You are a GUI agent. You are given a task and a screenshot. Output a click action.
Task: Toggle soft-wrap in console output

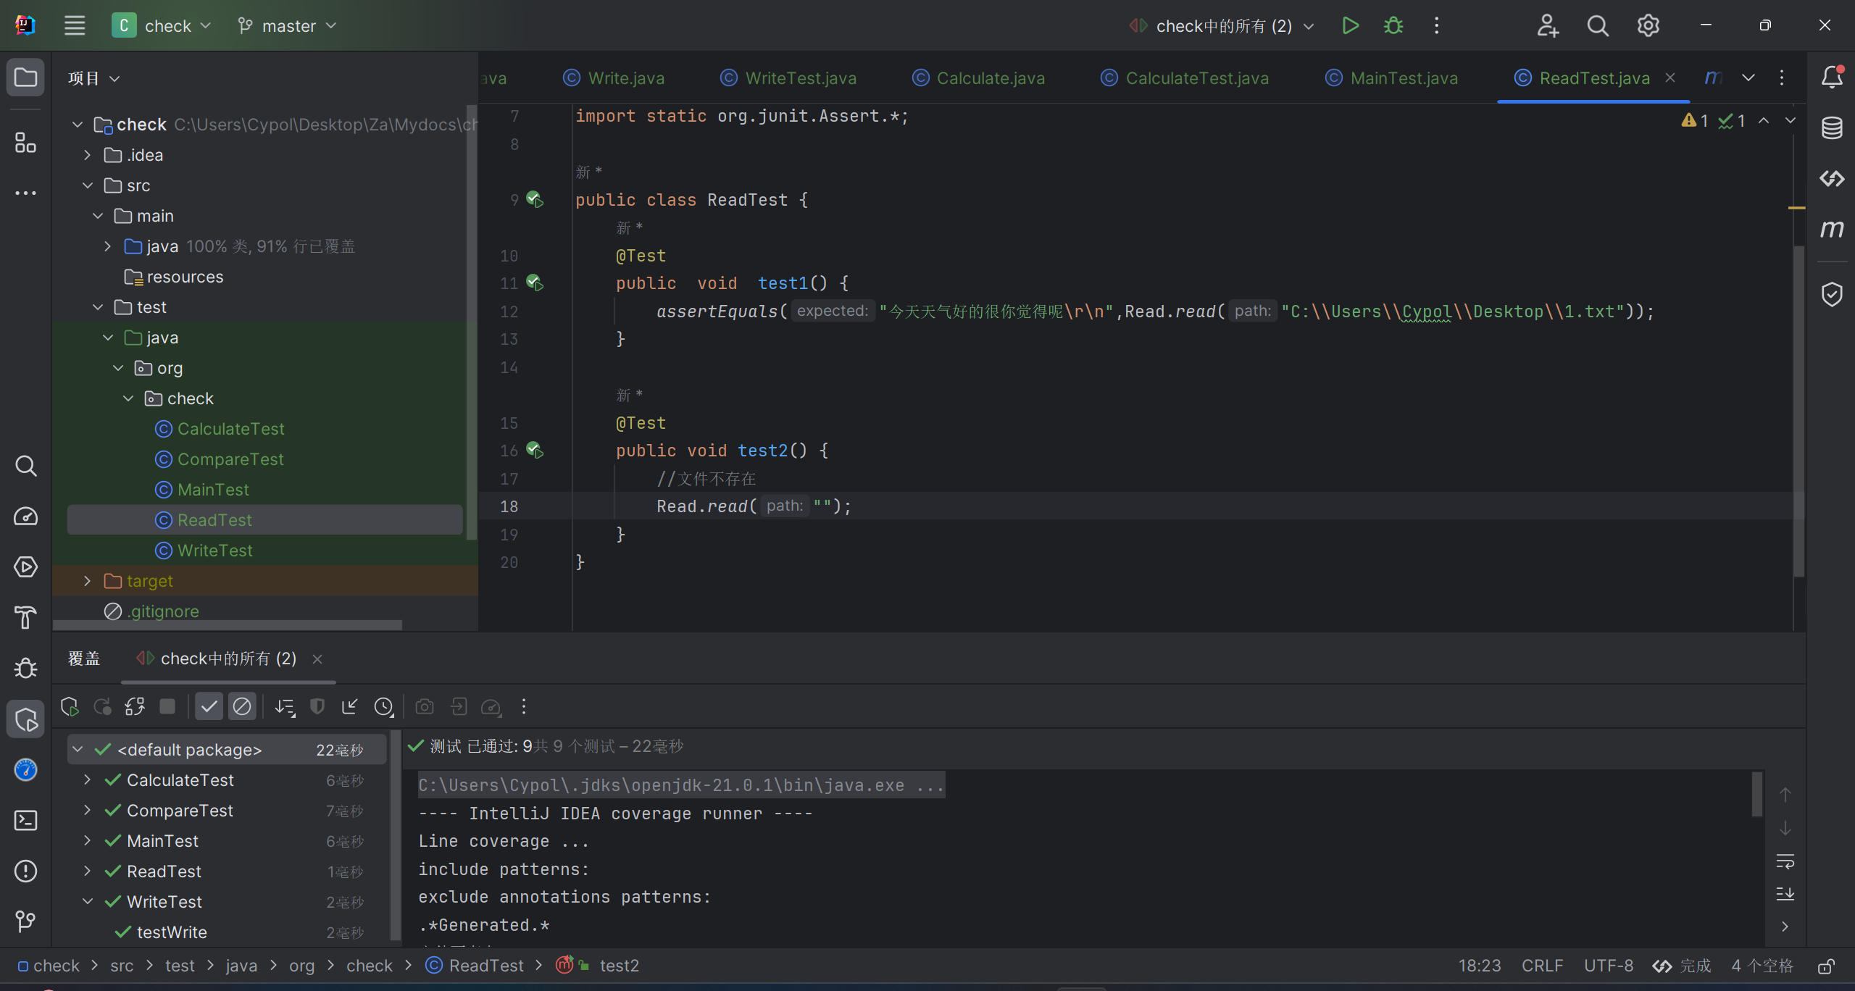1785,861
